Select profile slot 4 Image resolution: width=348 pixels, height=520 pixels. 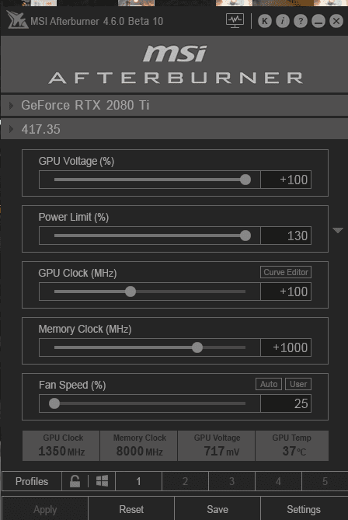[278, 481]
